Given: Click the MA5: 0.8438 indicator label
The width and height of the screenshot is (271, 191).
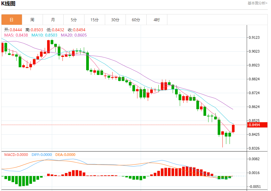Looking at the screenshot, I should (16, 35).
